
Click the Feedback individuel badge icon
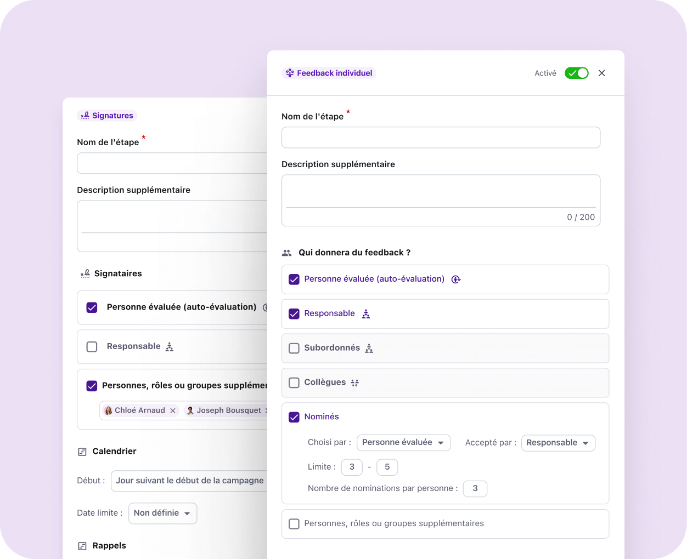coord(290,73)
